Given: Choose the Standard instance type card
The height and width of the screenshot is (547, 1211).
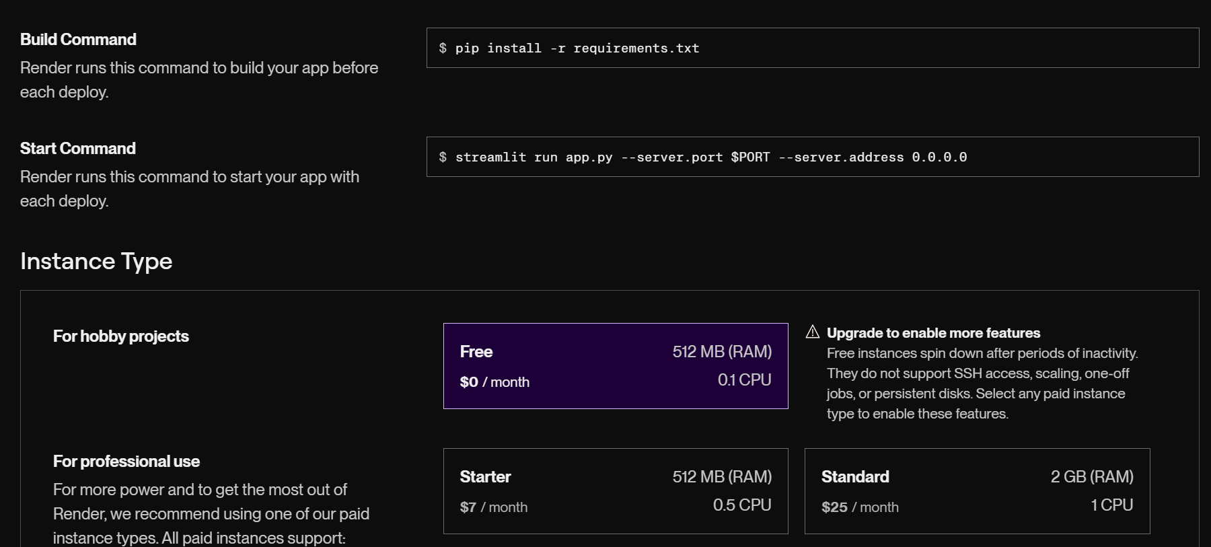Looking at the screenshot, I should click(x=977, y=491).
